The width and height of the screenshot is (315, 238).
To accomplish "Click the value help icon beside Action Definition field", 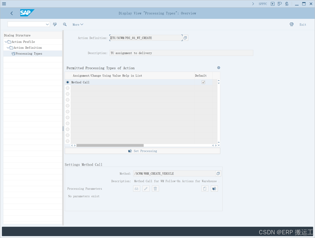I will 185,37.
